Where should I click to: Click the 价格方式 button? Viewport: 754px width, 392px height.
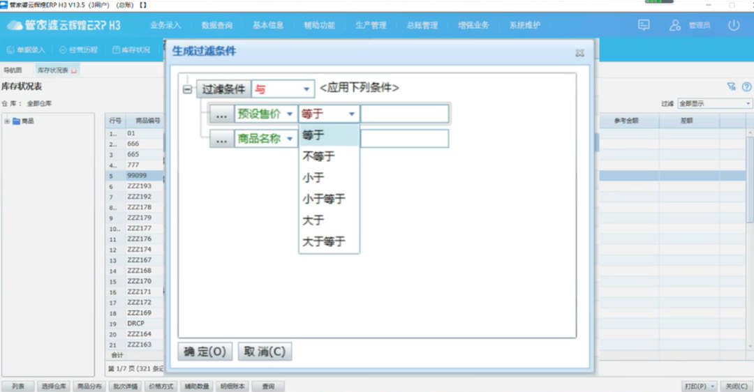(x=161, y=386)
